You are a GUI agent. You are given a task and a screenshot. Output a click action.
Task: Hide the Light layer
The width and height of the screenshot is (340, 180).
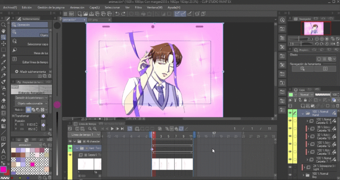(x=290, y=167)
